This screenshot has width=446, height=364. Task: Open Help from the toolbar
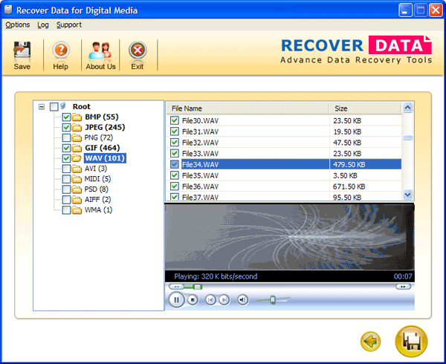(60, 51)
